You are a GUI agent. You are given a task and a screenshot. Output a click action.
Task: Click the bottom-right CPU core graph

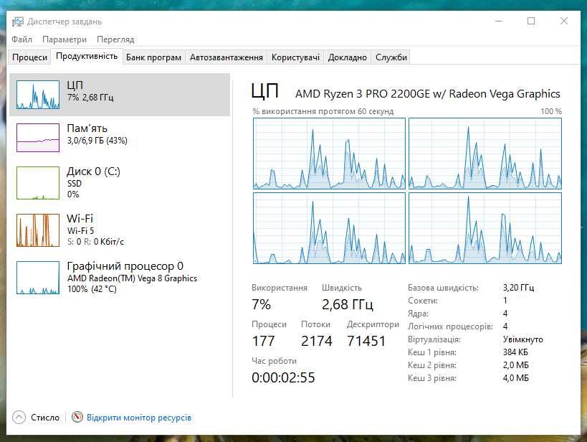click(485, 228)
